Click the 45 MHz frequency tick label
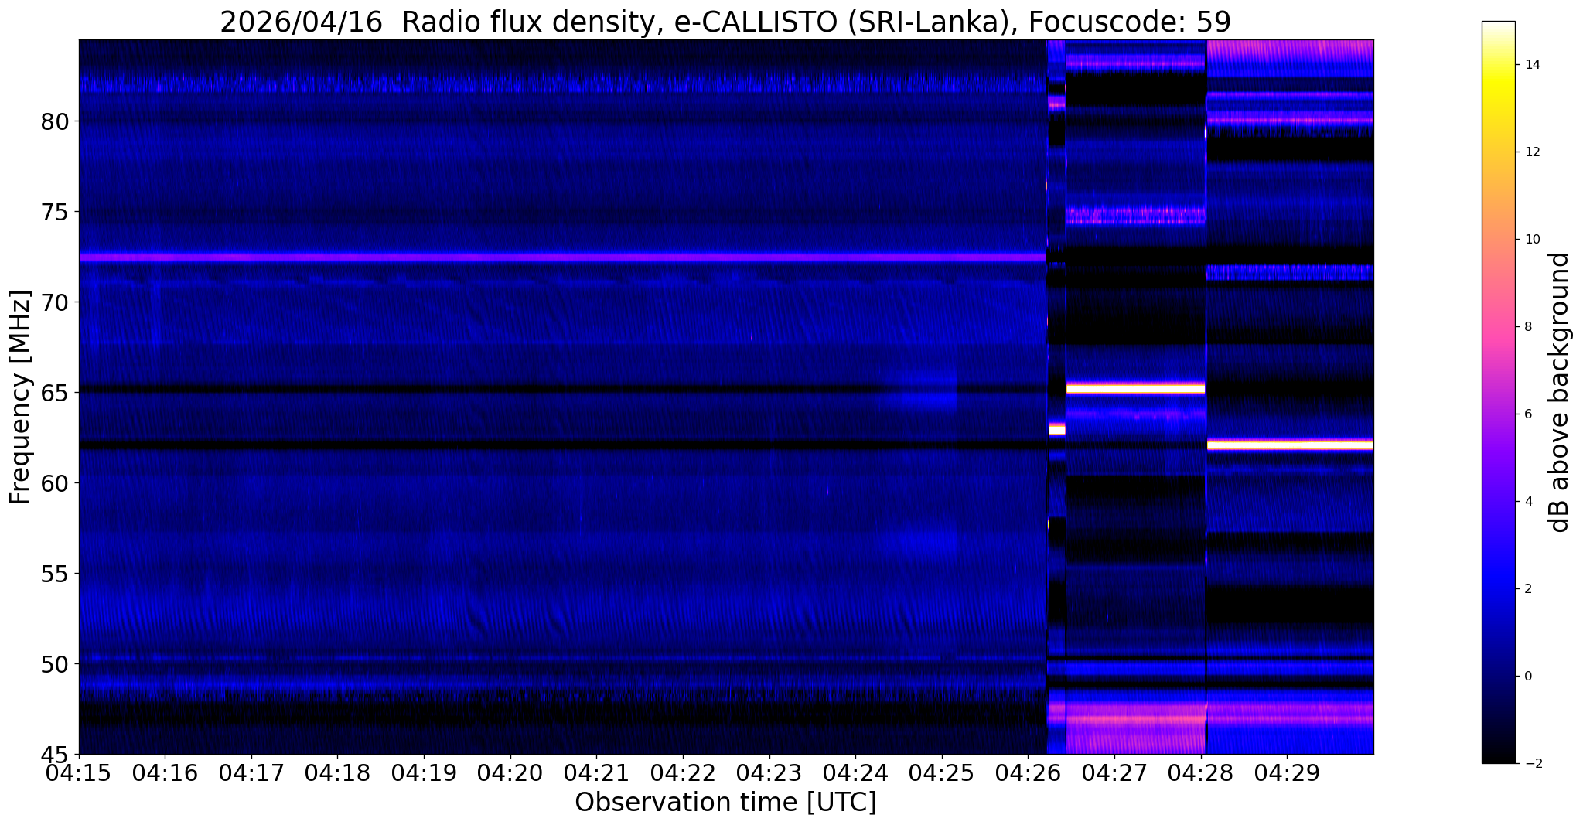This screenshot has width=1583, height=825. tap(56, 755)
